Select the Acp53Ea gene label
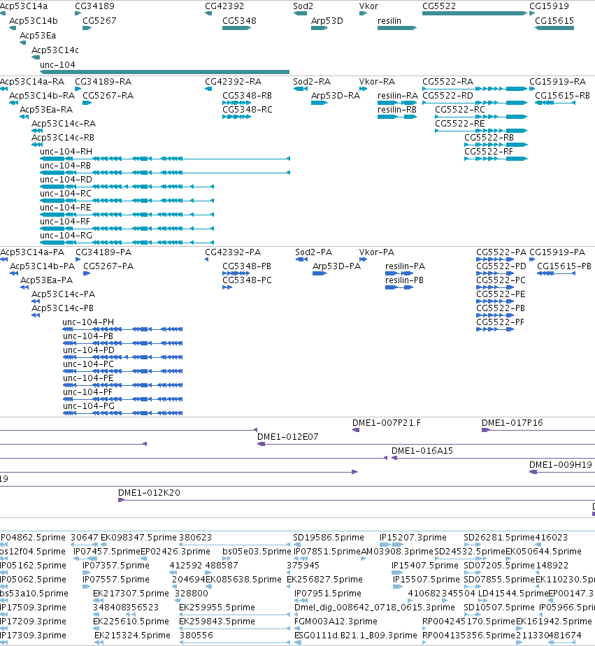595x646 pixels. (38, 36)
